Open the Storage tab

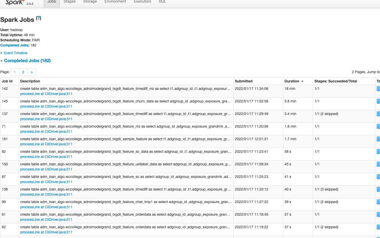click(90, 2)
